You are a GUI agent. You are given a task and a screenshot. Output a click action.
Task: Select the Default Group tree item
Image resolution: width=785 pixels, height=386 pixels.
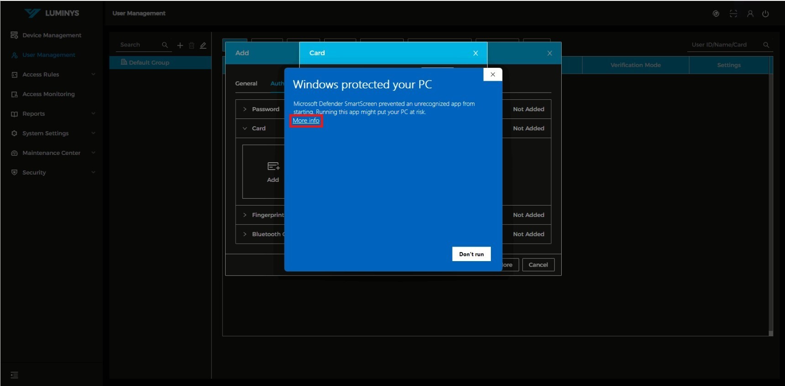[149, 63]
